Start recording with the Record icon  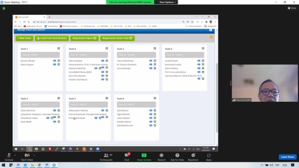coord(161,155)
